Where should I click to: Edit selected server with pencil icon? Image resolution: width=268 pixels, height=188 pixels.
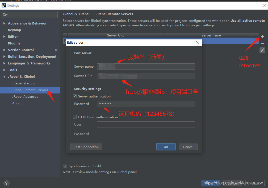coord(262,50)
